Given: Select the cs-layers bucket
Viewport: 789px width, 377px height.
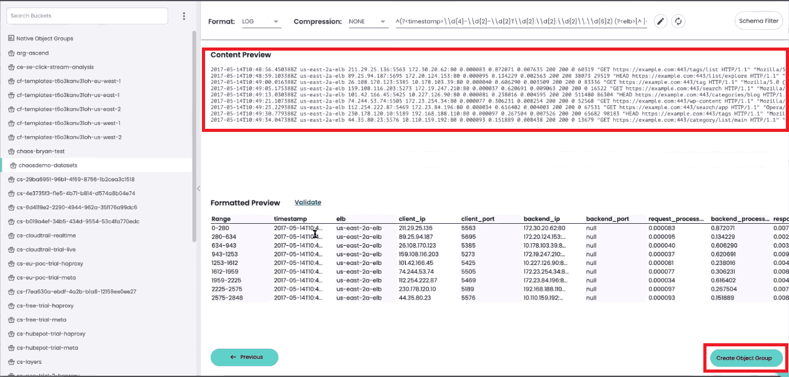Looking at the screenshot, I should [x=29, y=361].
